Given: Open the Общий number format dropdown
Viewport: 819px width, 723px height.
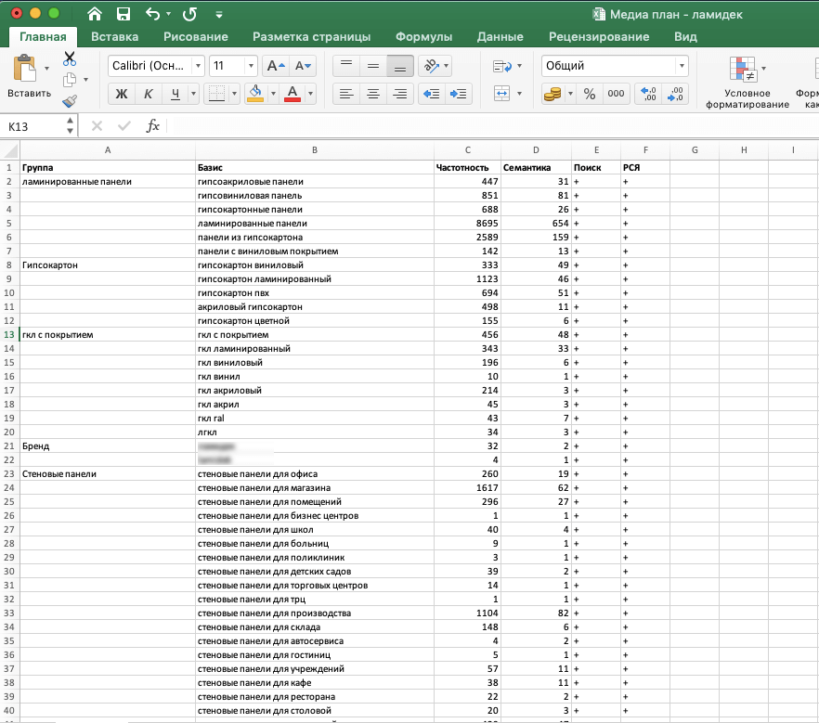Looking at the screenshot, I should click(x=682, y=66).
